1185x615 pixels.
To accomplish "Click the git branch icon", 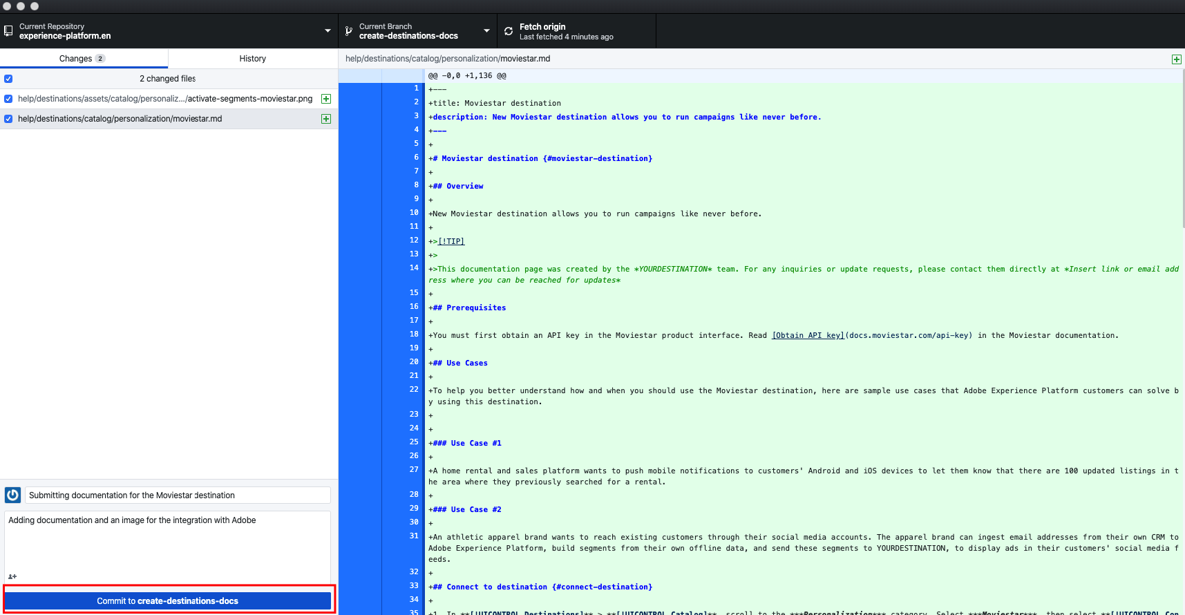I will tap(349, 31).
